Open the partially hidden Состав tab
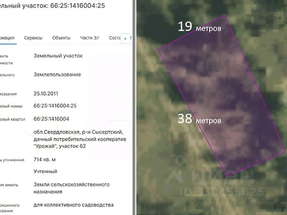The image size is (287, 215). (115, 38)
